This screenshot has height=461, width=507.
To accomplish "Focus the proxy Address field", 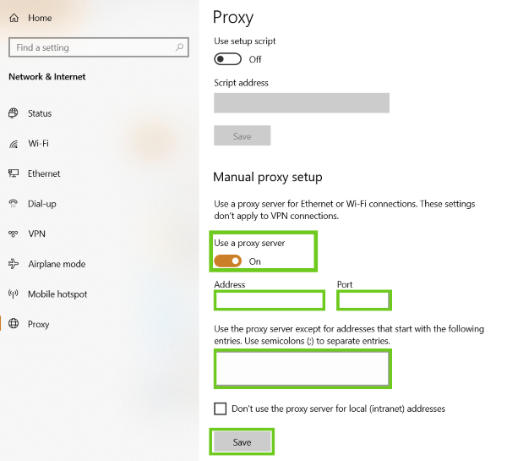I will pos(270,300).
